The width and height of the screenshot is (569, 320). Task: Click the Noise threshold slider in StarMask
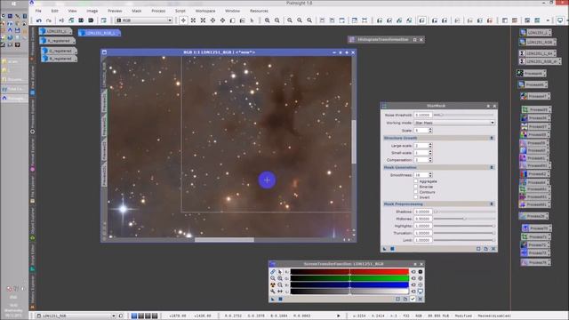click(464, 115)
